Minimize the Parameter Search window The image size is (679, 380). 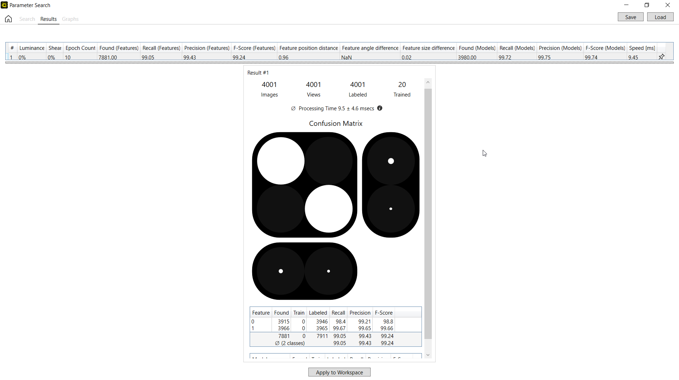[x=626, y=5]
